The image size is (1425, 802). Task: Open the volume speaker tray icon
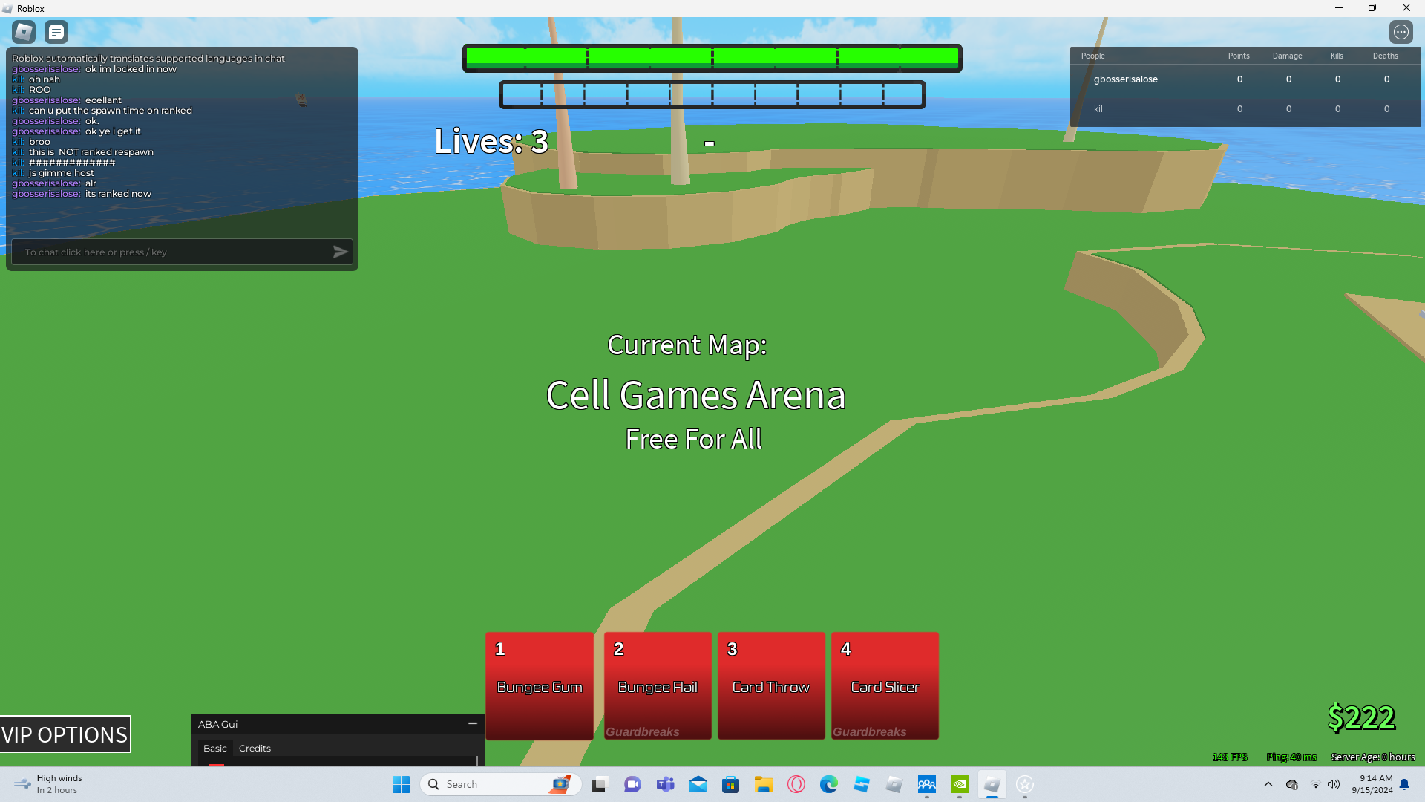click(1334, 784)
